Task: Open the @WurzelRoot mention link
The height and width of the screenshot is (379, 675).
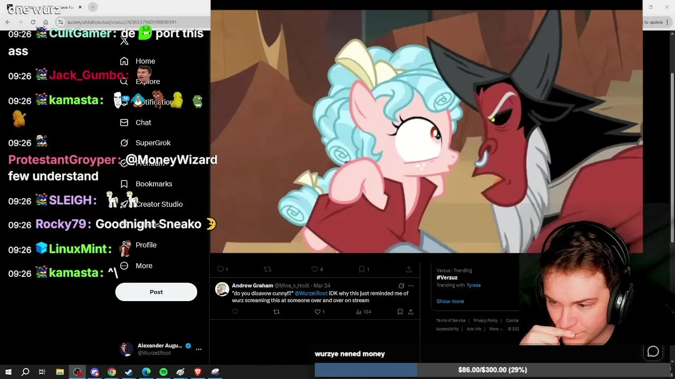Action: (x=311, y=293)
